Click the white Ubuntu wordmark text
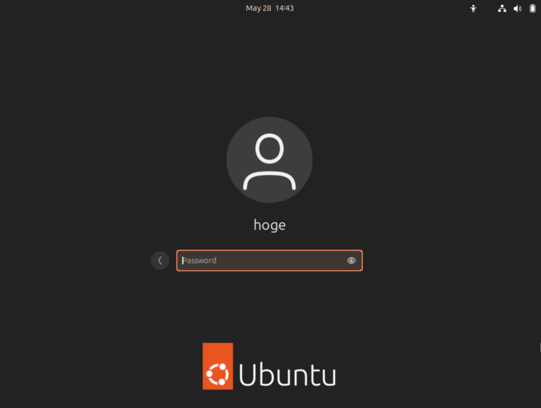The width and height of the screenshot is (541, 408). click(x=287, y=375)
